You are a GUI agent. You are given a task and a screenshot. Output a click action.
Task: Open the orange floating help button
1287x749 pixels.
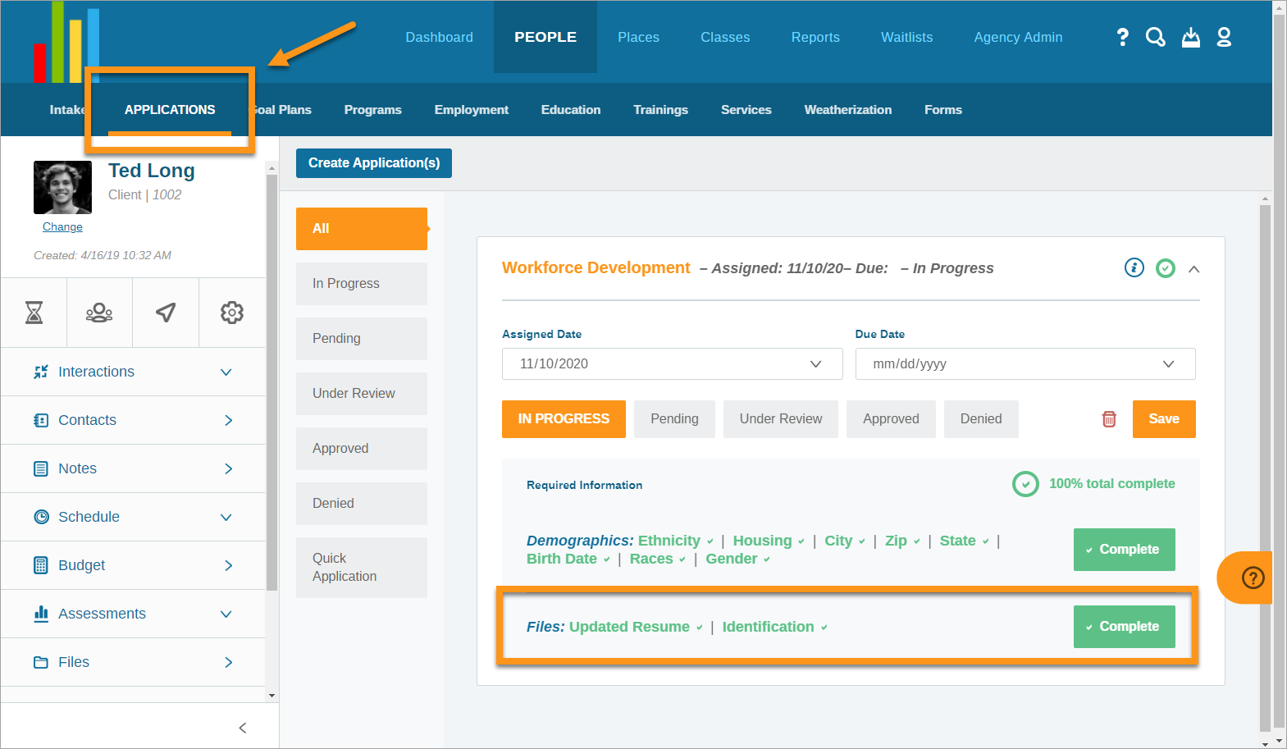tap(1247, 578)
